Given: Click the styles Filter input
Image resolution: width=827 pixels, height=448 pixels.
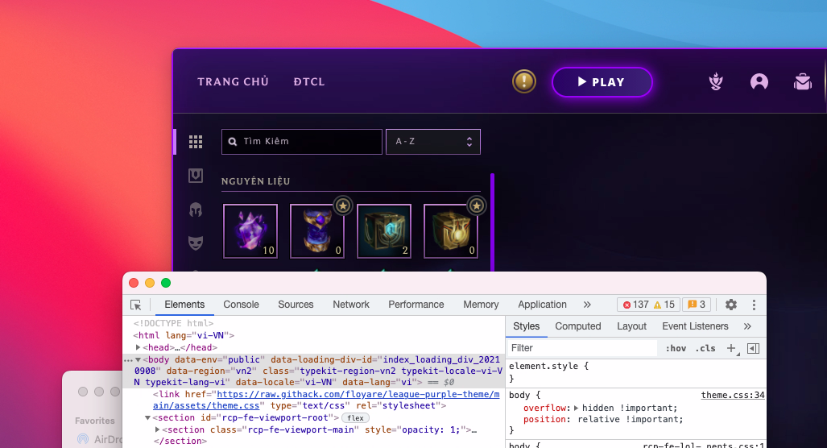Looking at the screenshot, I should [582, 348].
